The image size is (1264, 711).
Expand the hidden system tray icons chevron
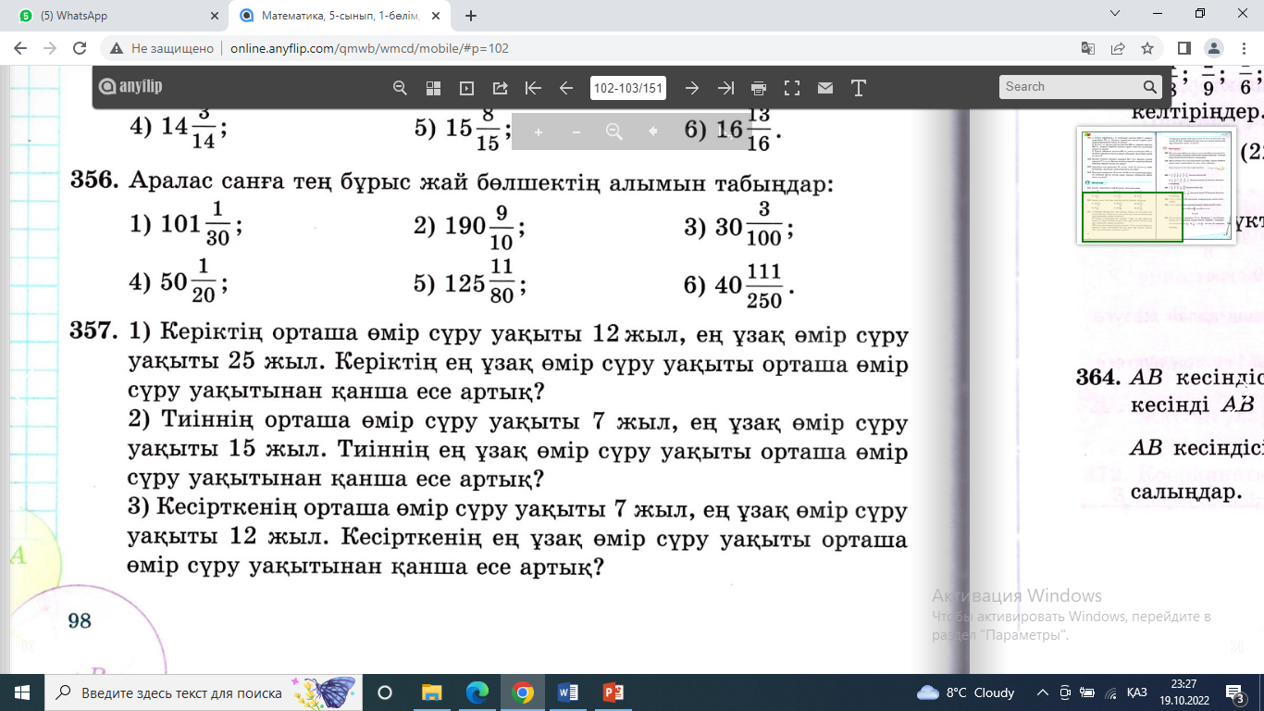click(x=1044, y=692)
